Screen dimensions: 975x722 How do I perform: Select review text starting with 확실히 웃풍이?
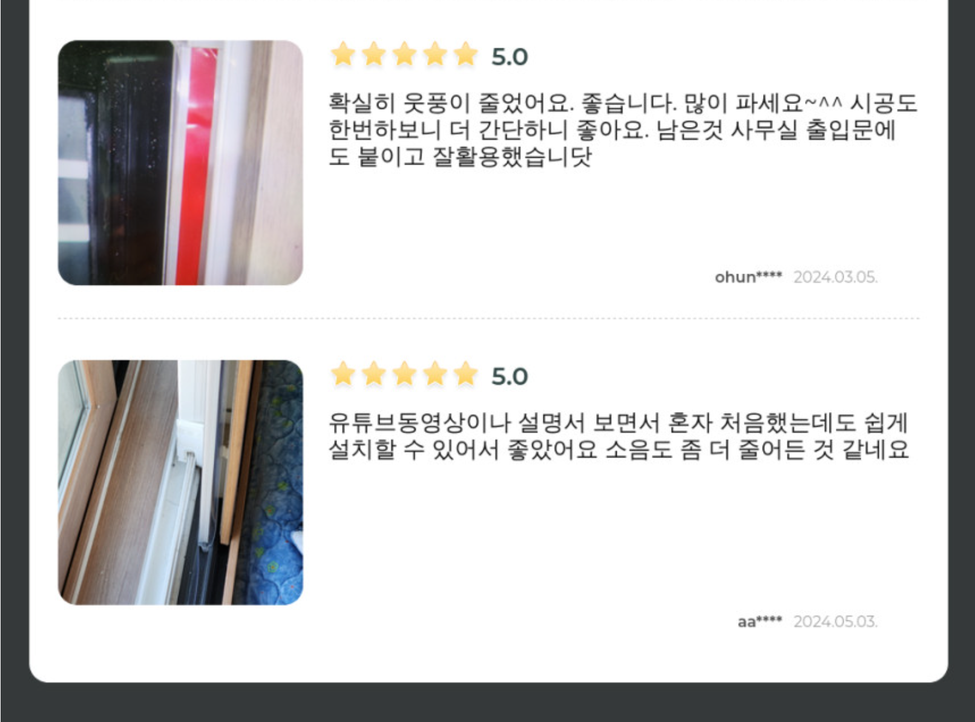tap(623, 130)
